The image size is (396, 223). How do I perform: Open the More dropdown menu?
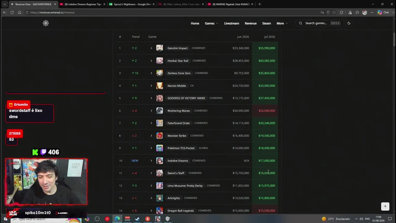pos(282,23)
